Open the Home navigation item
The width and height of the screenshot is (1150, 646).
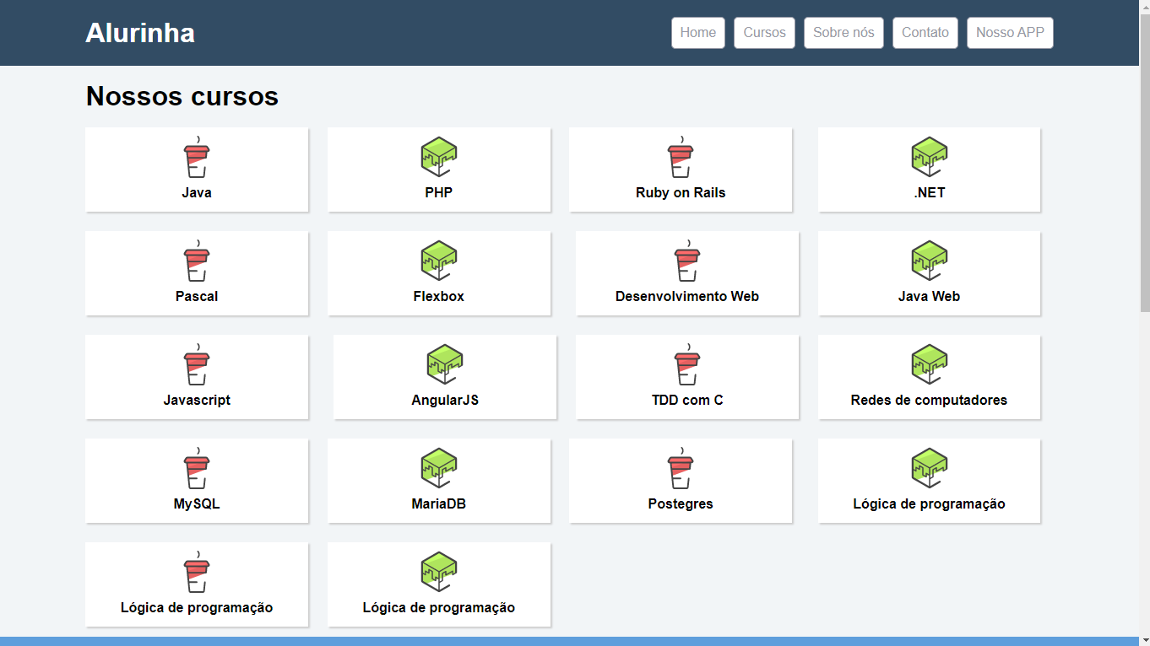698,33
